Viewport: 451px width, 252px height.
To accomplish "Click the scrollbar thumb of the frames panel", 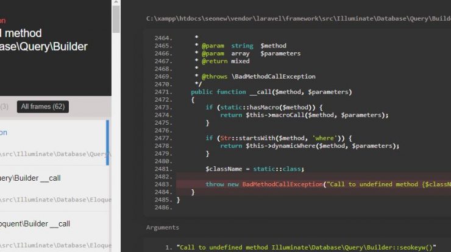I will [x=116, y=19].
